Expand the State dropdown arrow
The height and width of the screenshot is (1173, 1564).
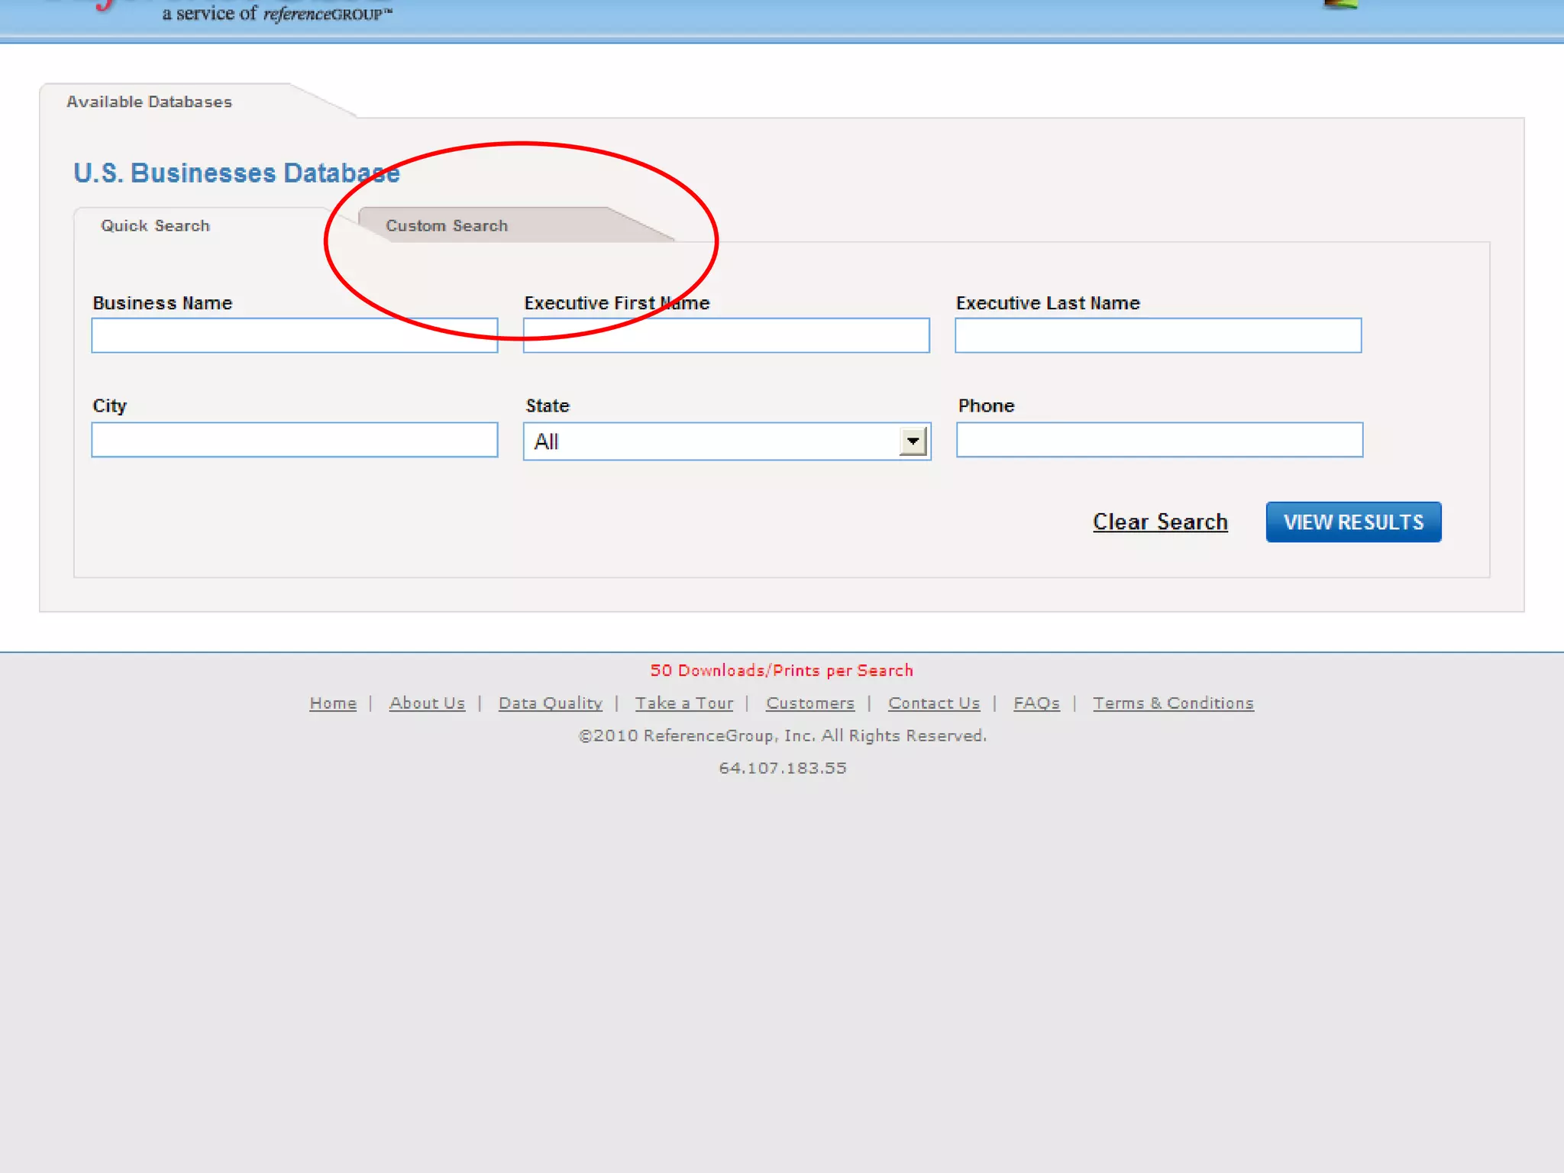click(x=913, y=441)
